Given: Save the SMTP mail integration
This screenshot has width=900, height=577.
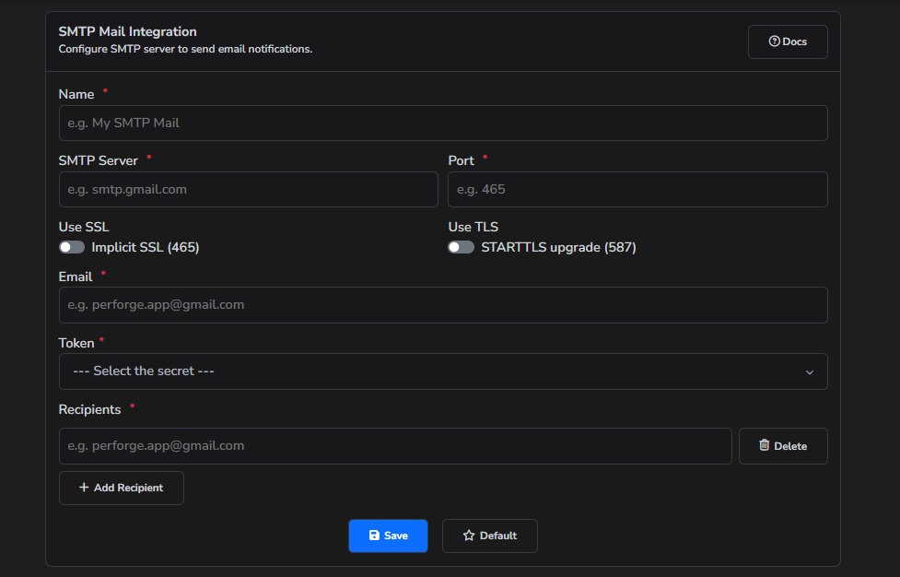Looking at the screenshot, I should click(388, 536).
